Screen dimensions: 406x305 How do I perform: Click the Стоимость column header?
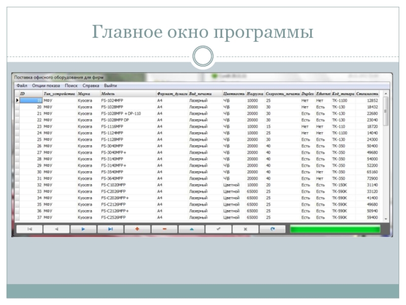(367, 94)
